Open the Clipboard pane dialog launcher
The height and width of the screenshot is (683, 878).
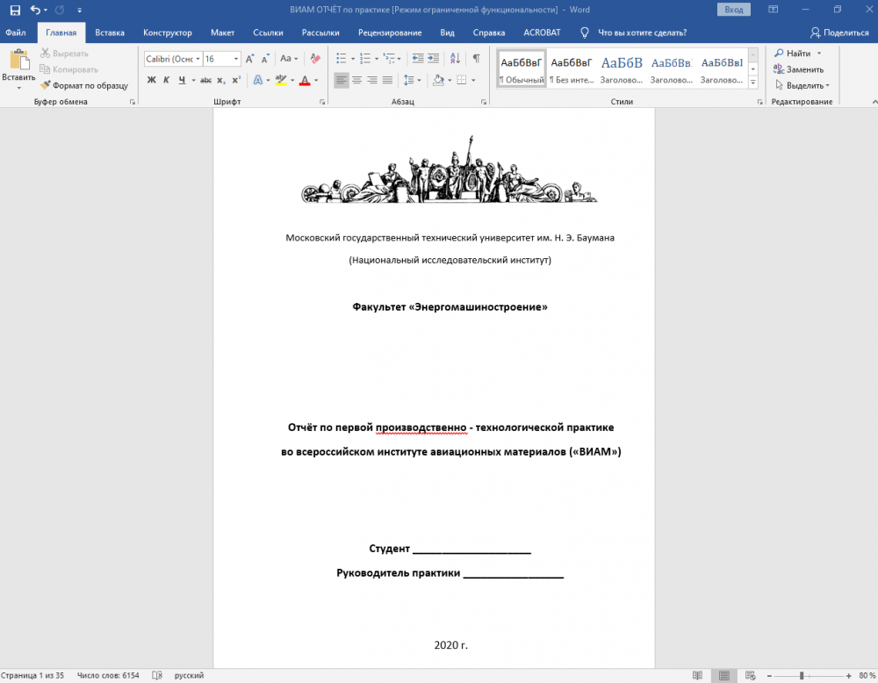click(x=133, y=102)
